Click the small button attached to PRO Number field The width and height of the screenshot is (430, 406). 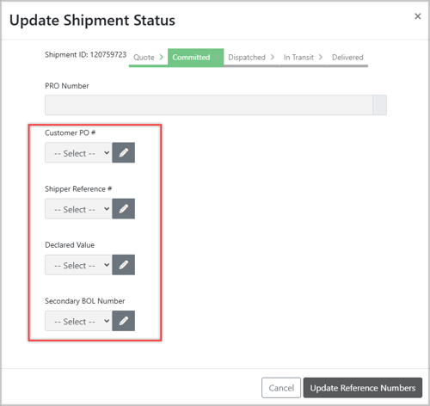380,105
